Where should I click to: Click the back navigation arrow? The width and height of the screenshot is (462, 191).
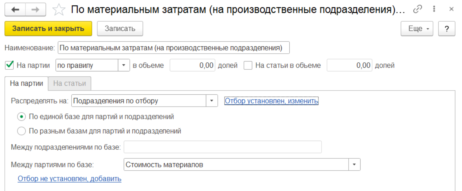pyautogui.click(x=15, y=10)
